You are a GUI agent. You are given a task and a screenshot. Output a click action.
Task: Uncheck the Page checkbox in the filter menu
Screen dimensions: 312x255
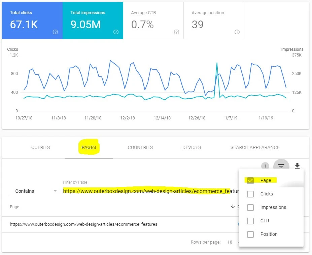[250, 180]
